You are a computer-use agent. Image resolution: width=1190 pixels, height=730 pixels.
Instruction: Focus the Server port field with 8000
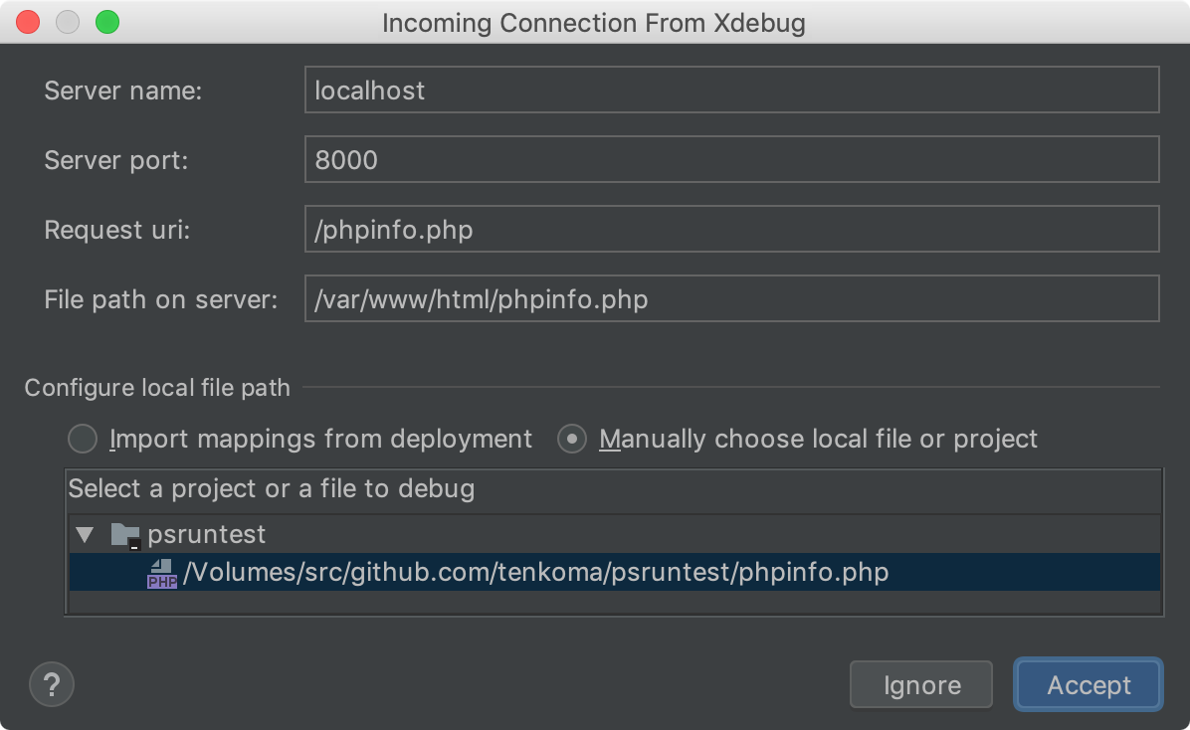click(x=731, y=160)
